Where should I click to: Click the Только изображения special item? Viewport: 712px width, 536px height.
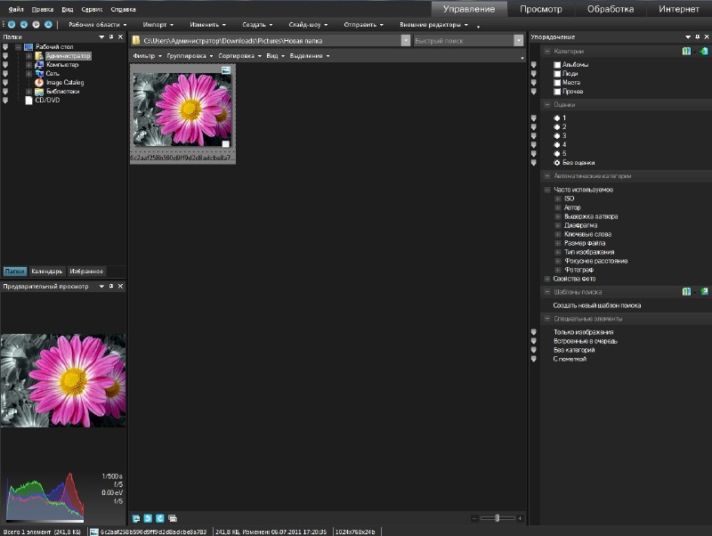click(583, 332)
